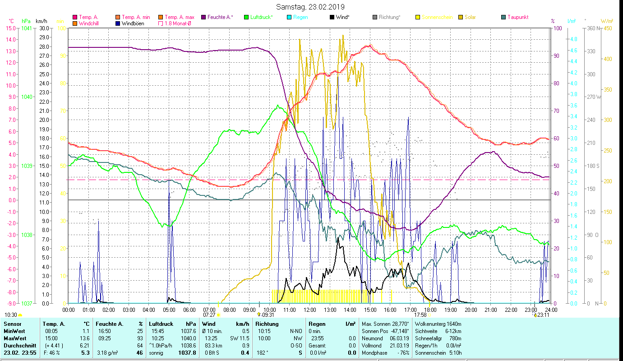
Task: Click the maximum wind gust SW 11.5
Action: pos(240,338)
